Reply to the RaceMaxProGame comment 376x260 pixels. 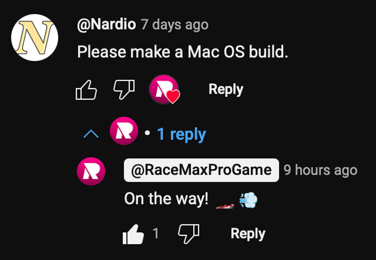[x=248, y=234]
